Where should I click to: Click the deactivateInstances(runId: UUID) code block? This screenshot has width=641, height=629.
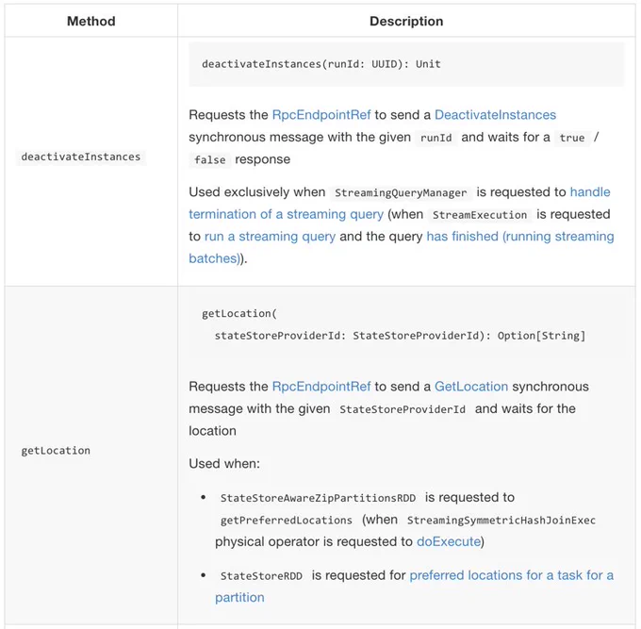(x=406, y=64)
